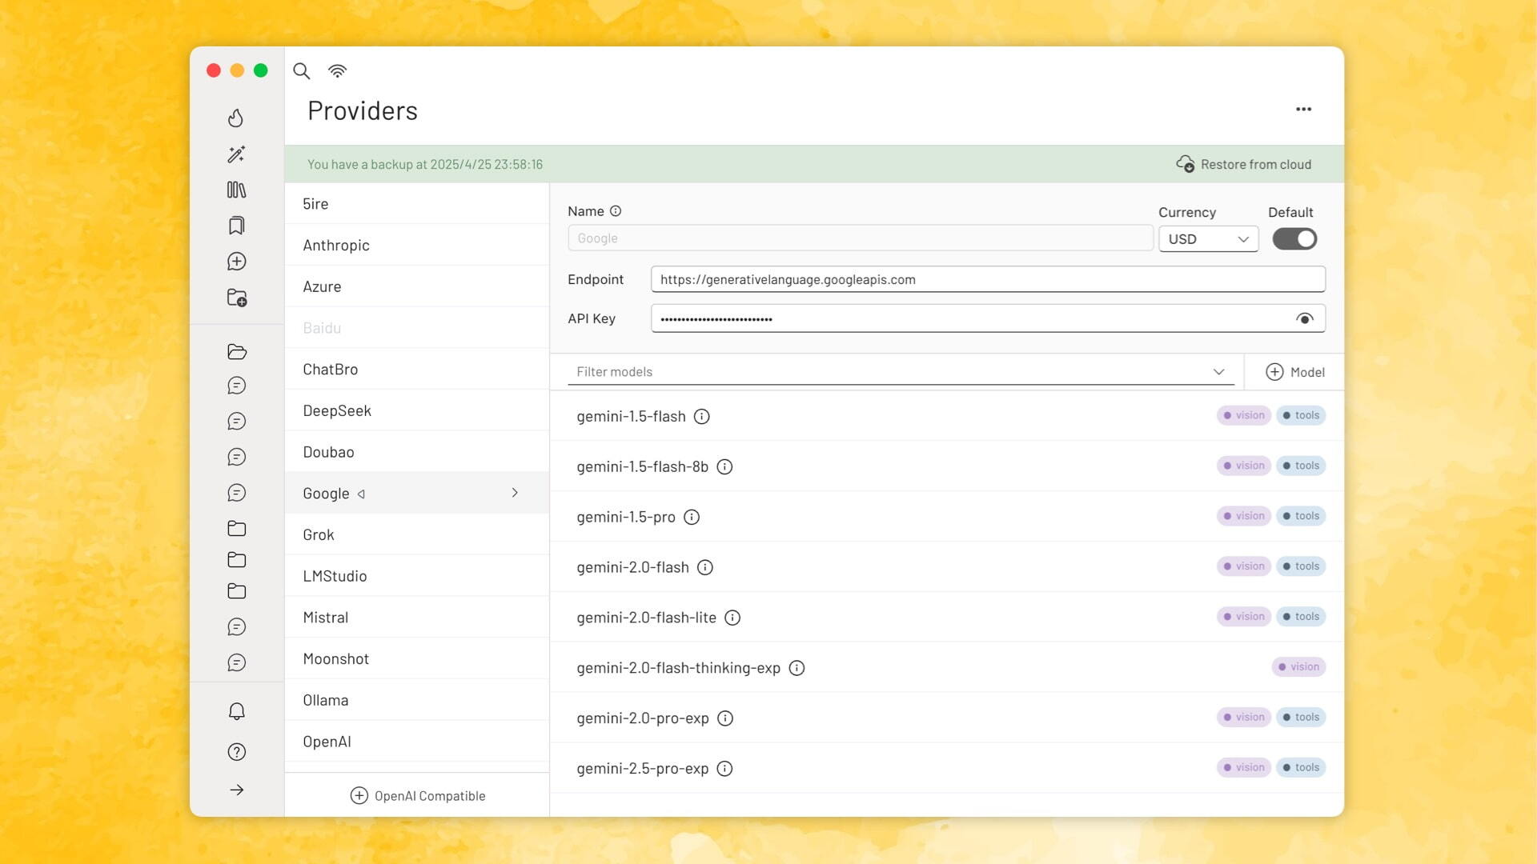Show info for gemini-2.0-pro-exp model

[x=725, y=718]
